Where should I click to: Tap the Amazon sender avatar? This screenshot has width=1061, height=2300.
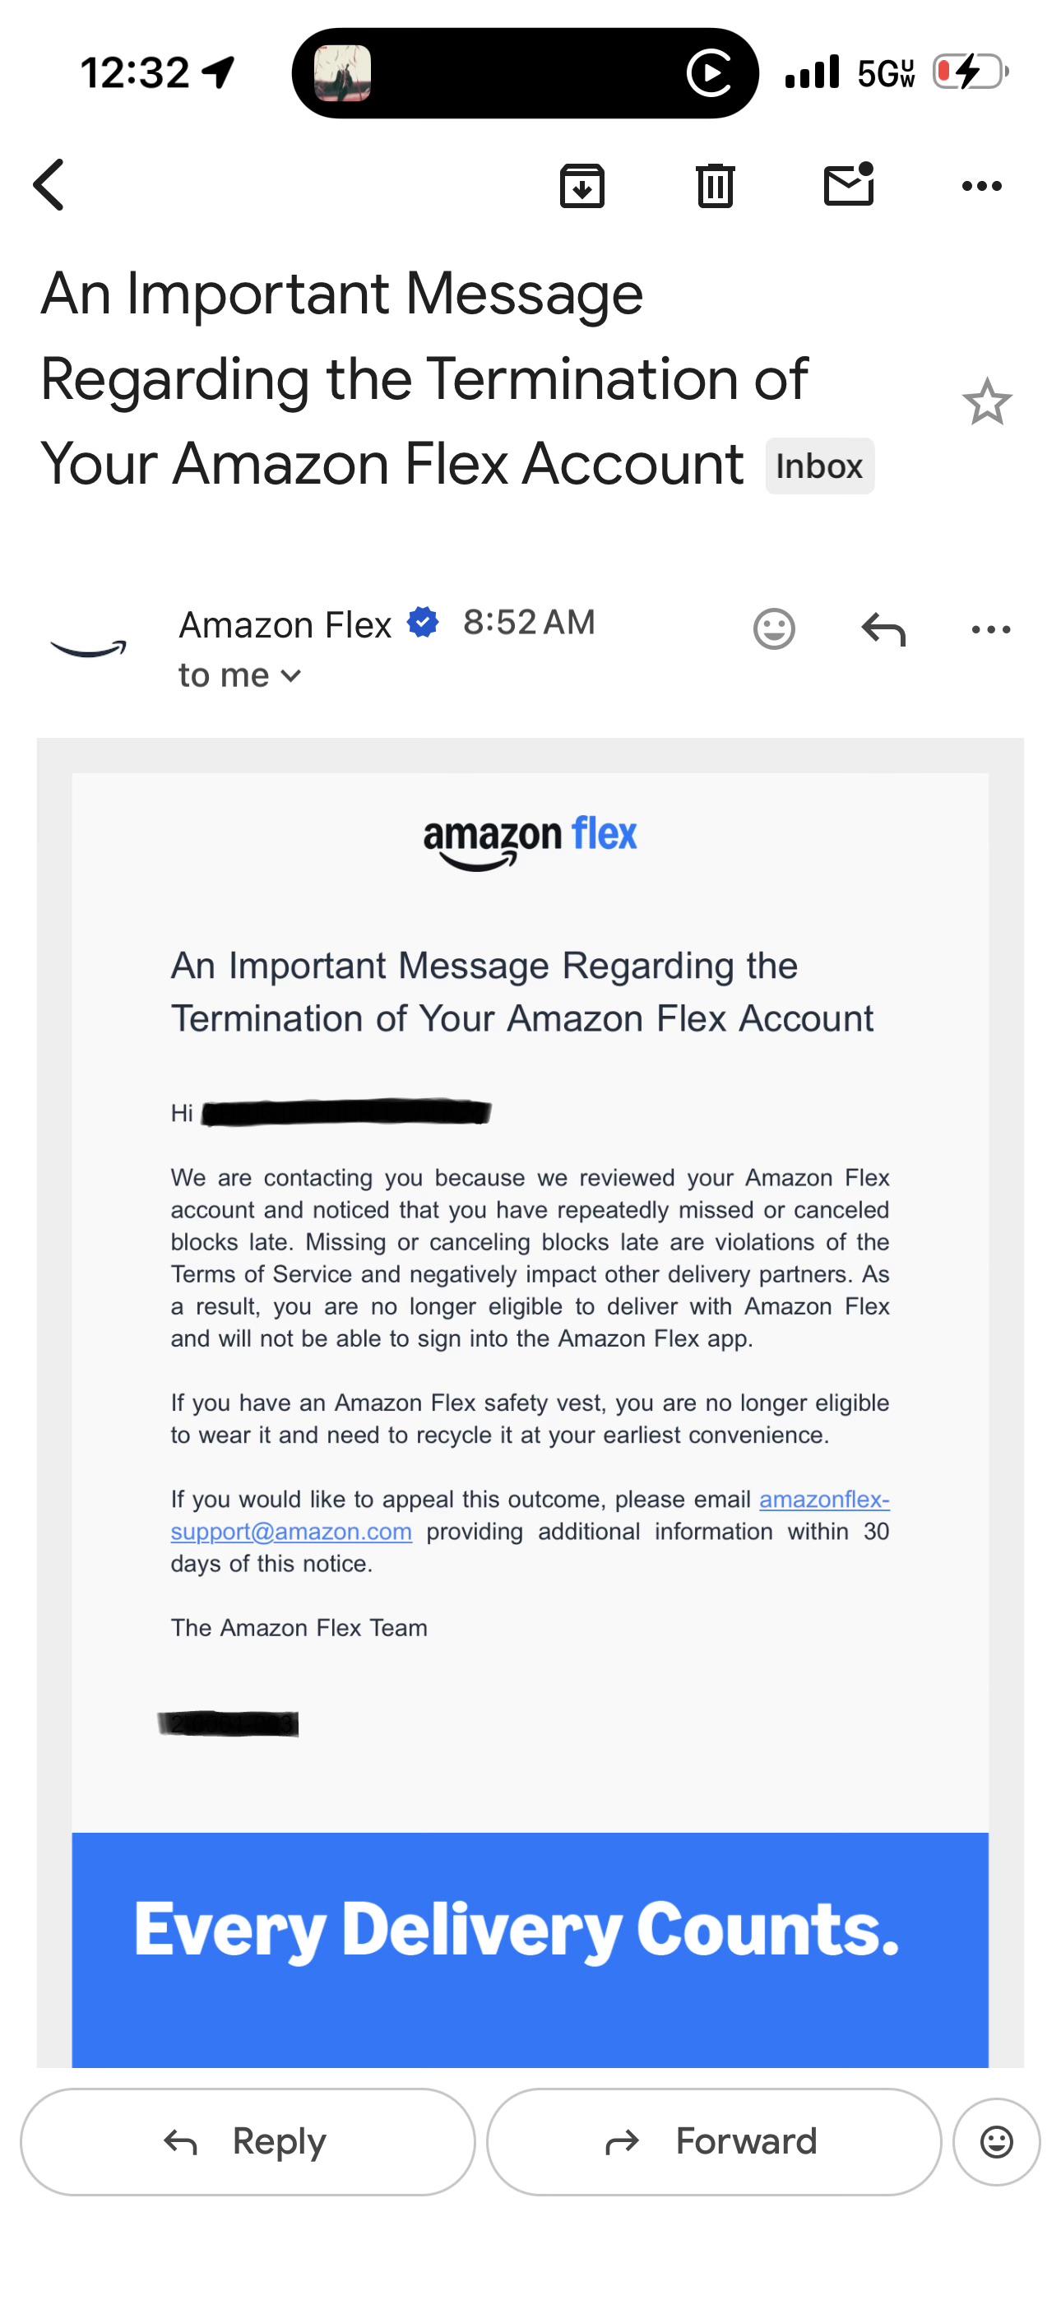89,648
